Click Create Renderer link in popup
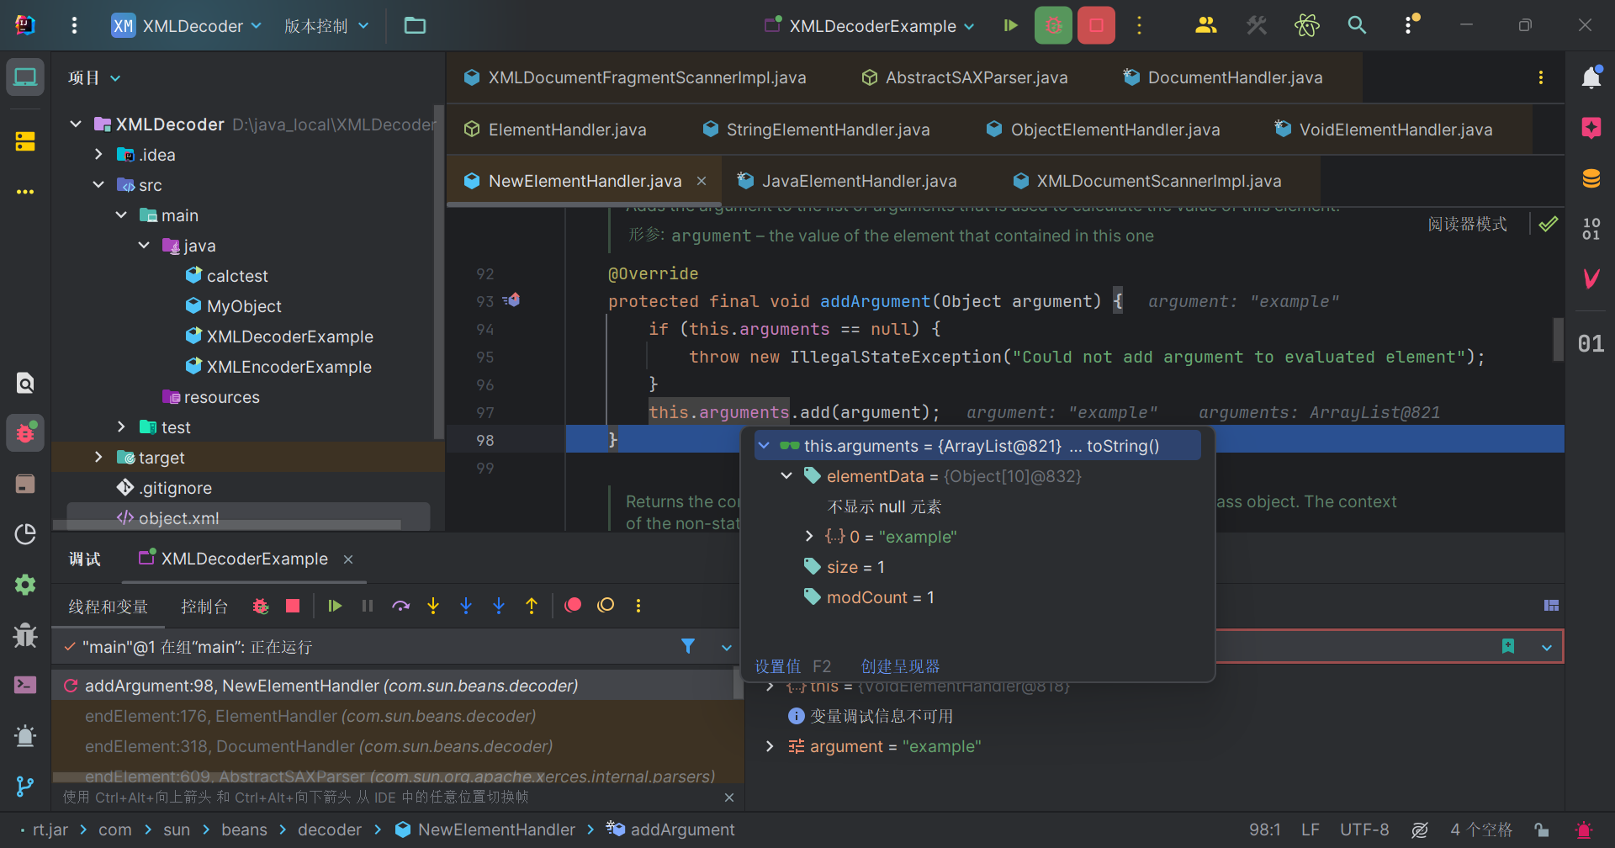The image size is (1615, 848). 900,666
